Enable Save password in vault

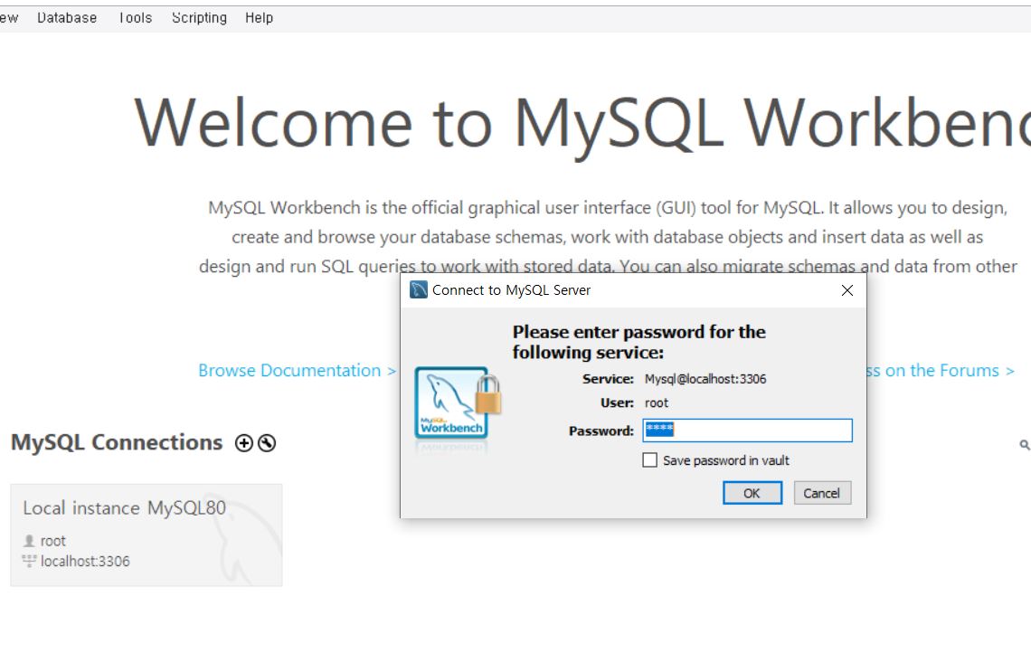tap(649, 460)
